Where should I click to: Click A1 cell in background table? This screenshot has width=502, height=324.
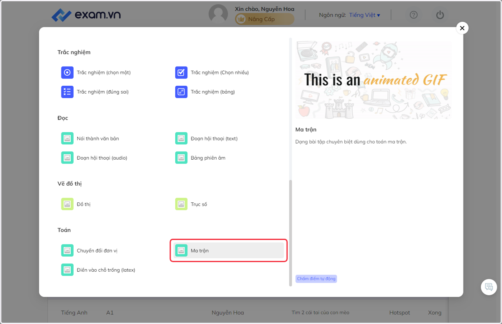pos(110,312)
